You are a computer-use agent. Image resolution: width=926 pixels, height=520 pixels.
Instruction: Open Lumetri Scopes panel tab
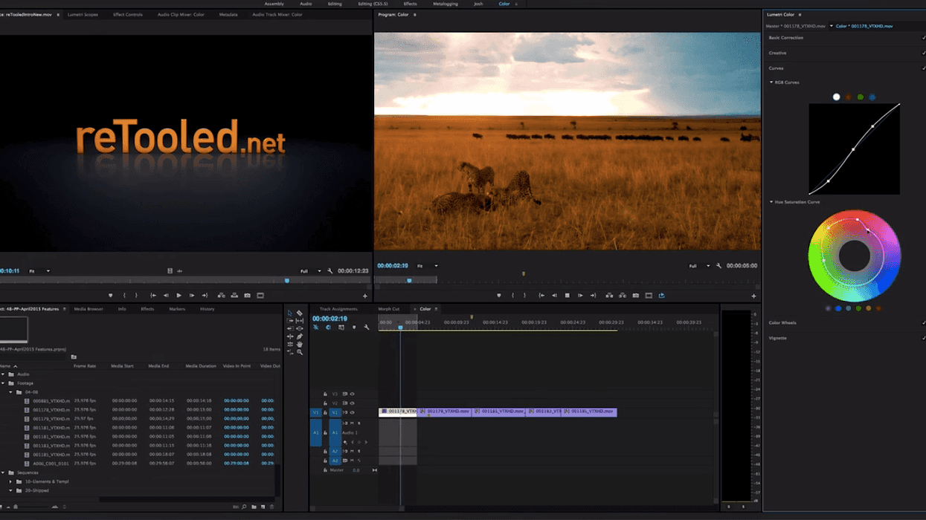coord(83,14)
